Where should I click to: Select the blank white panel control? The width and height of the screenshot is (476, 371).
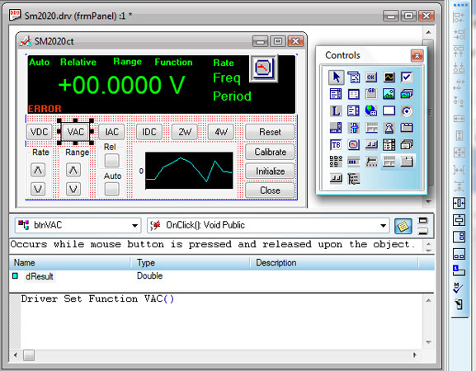(389, 111)
